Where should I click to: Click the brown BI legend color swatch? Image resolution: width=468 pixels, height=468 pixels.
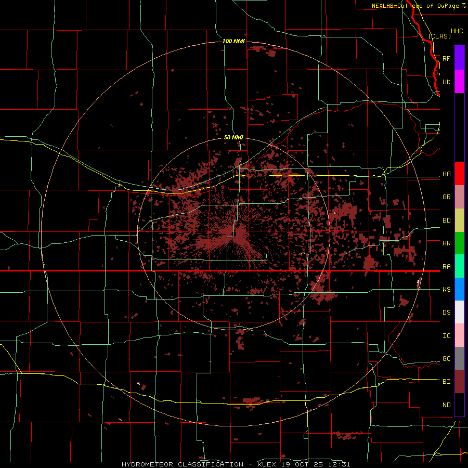coord(459,382)
